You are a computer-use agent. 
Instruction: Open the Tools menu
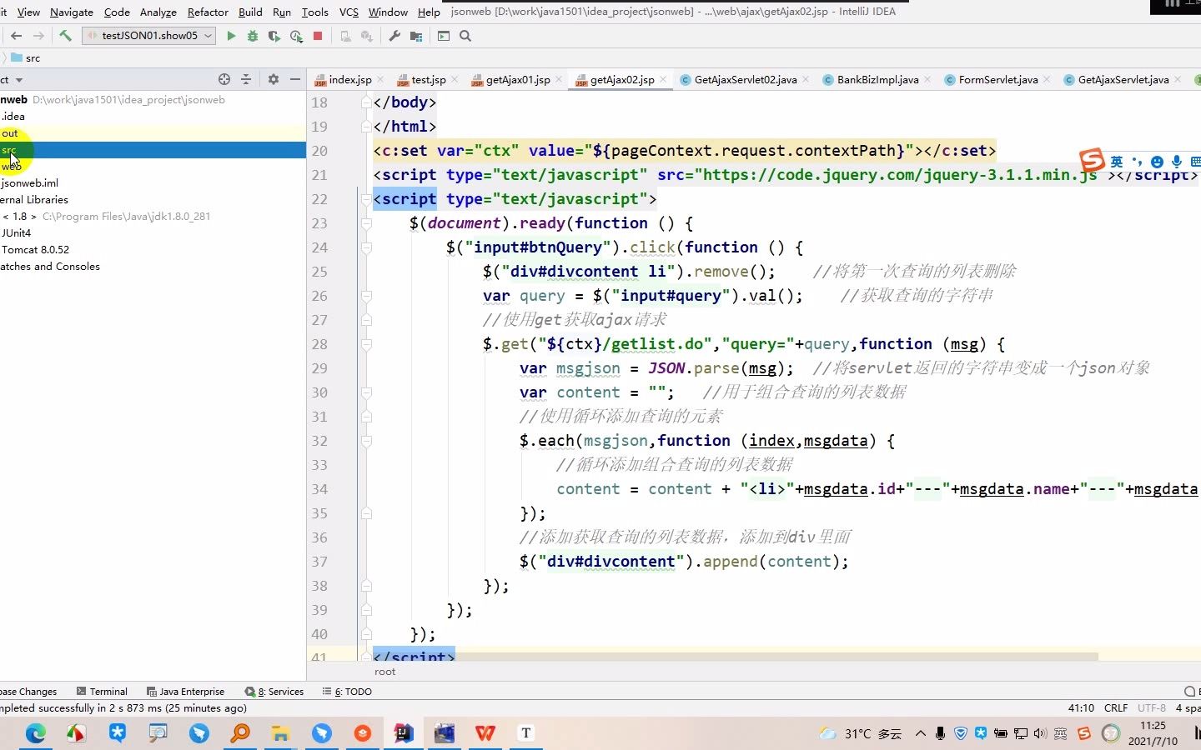314,12
